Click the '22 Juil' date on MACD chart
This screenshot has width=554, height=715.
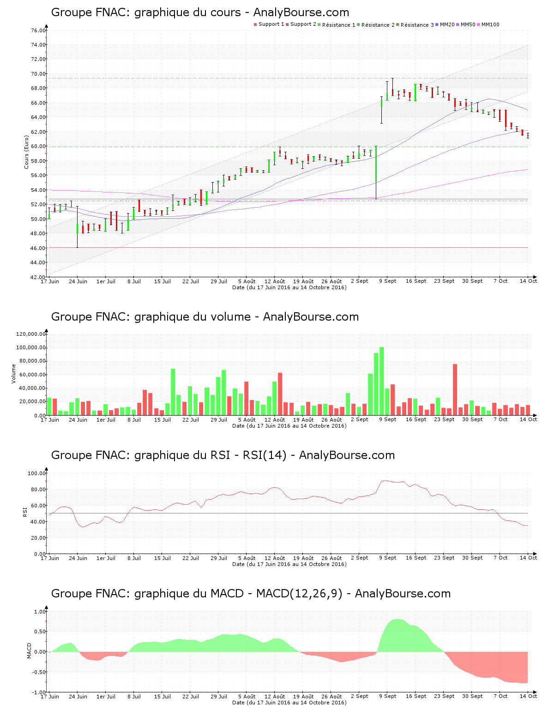point(191,697)
